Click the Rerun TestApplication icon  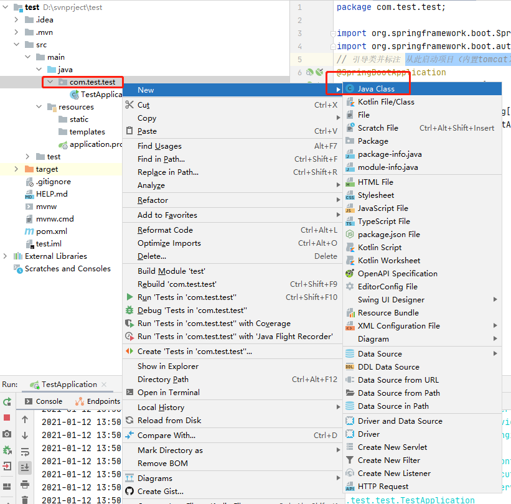7,401
